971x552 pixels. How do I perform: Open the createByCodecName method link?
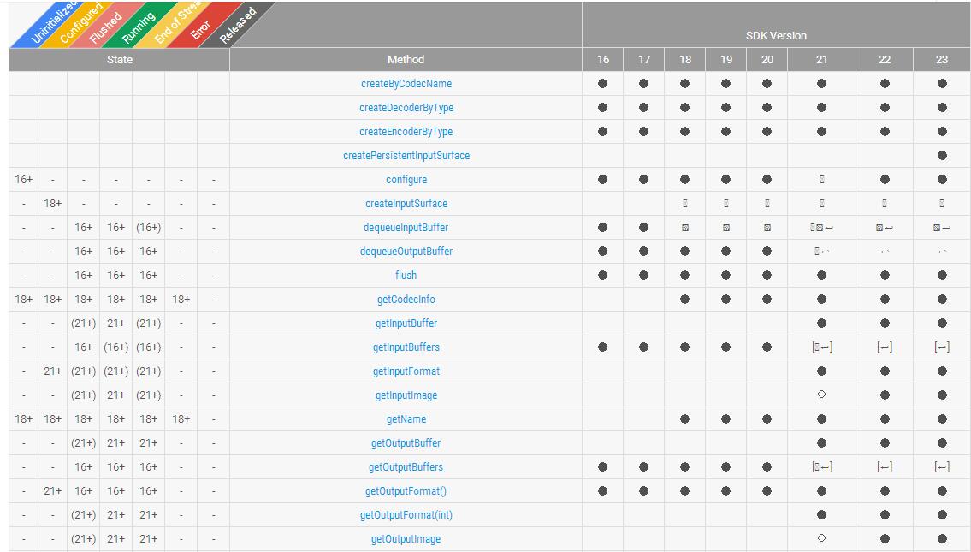[406, 84]
